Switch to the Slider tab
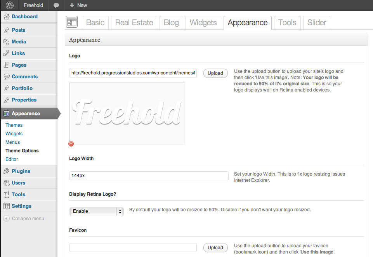Viewport: 373px width, 257px height. [x=317, y=22]
